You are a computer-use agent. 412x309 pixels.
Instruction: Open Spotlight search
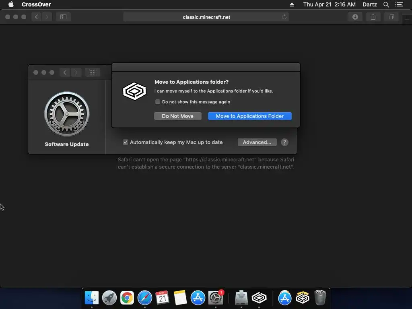point(386,4)
